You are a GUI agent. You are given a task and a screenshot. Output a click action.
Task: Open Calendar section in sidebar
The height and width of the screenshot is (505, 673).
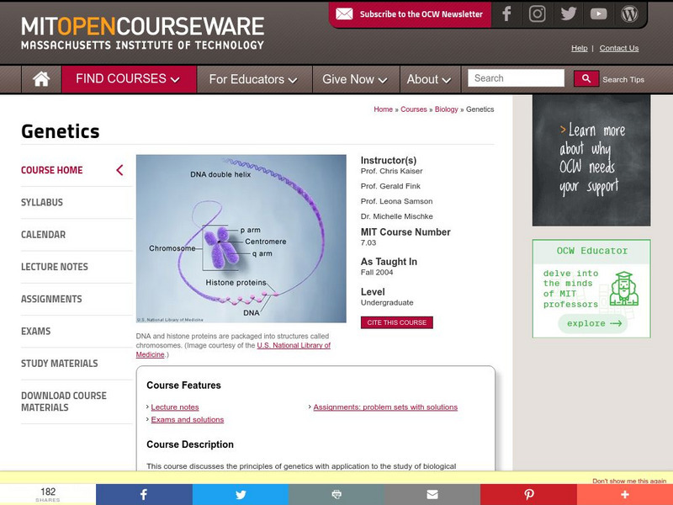coord(44,235)
